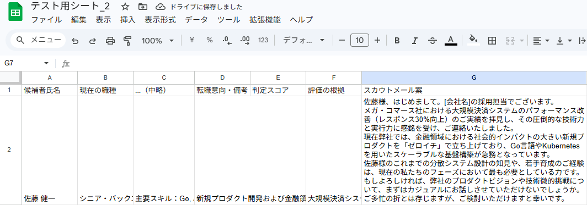Viewport: 587px width, 205px height.
Task: Click cell 評価の根拠
Action: [x=334, y=90]
